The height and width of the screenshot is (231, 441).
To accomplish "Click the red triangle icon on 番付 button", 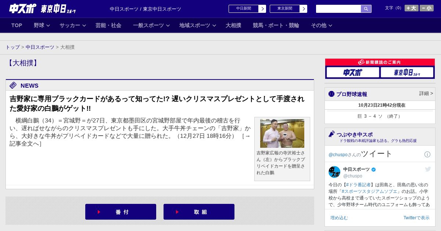I will [x=99, y=212].
